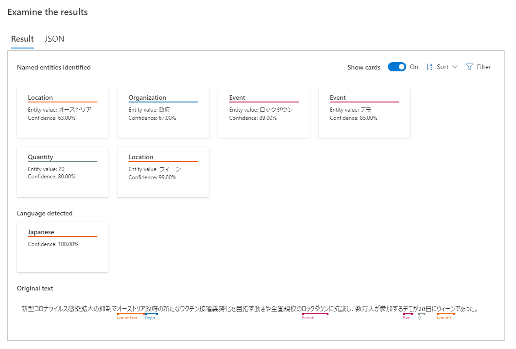Click the Event tag under ロックダウン
Viewport: 516px width, 349px height.
(308, 318)
